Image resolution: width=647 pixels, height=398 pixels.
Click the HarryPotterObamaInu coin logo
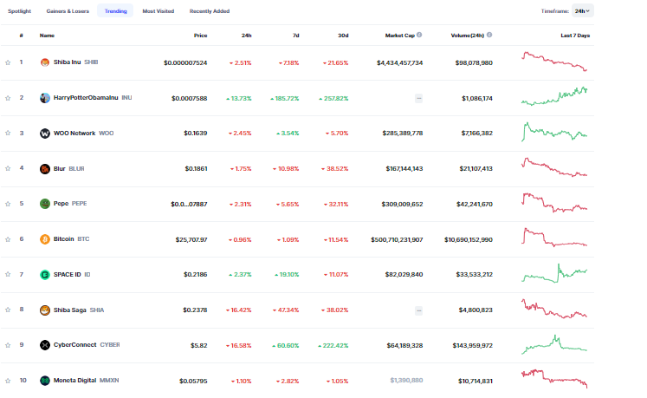(x=44, y=98)
